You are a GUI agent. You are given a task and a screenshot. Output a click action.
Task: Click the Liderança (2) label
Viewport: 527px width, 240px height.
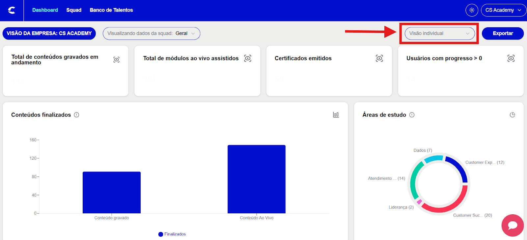(401, 207)
